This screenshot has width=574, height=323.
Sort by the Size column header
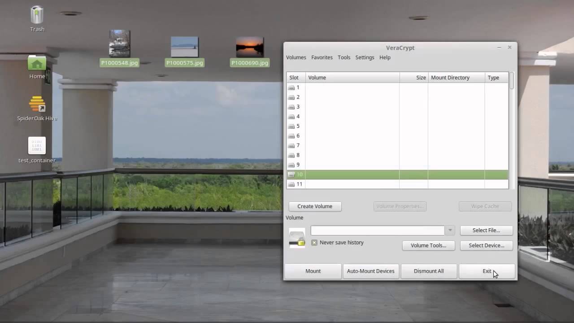pos(414,78)
